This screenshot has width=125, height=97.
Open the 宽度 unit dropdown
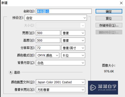click(73, 33)
